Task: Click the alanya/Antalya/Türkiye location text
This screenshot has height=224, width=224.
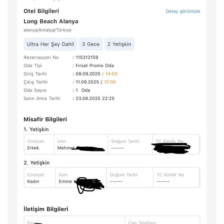Action: tap(48, 30)
